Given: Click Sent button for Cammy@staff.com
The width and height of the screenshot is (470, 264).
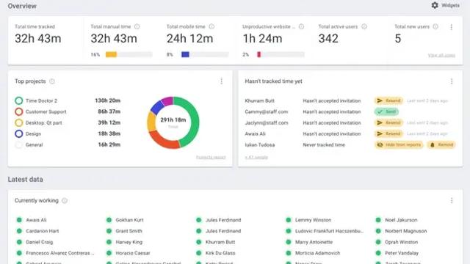Looking at the screenshot, I should tap(386, 111).
